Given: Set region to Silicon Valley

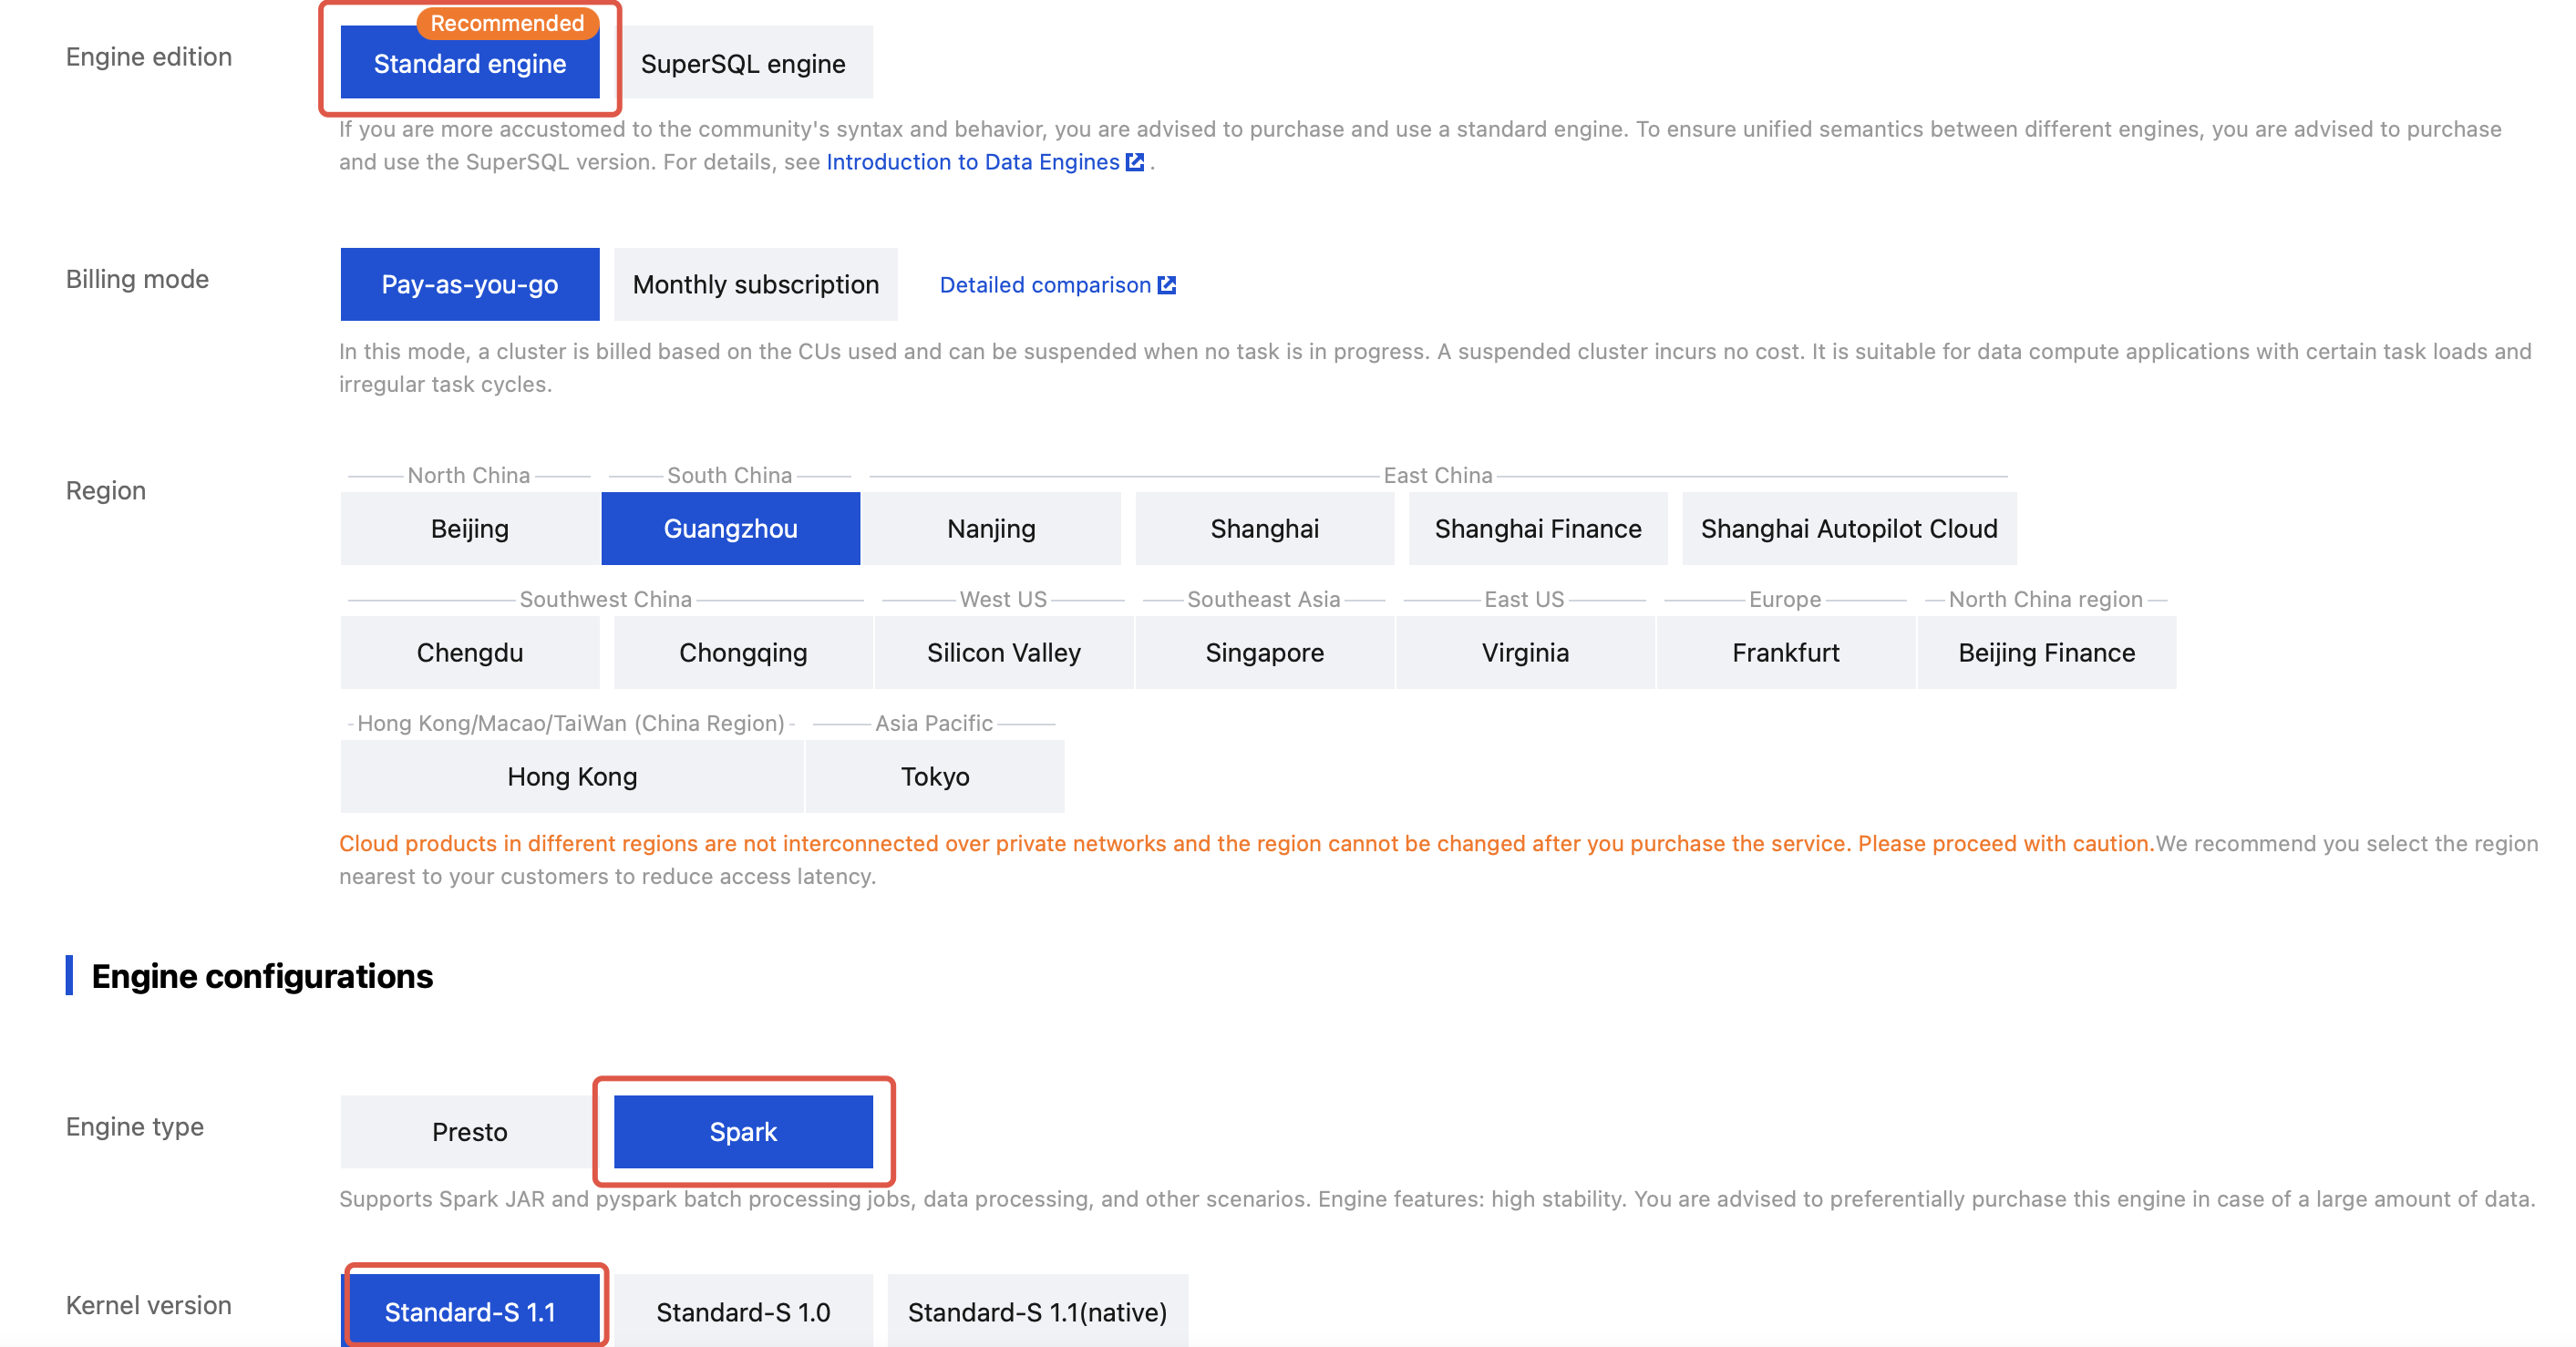Looking at the screenshot, I should [1003, 652].
